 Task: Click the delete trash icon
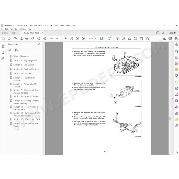142,38
